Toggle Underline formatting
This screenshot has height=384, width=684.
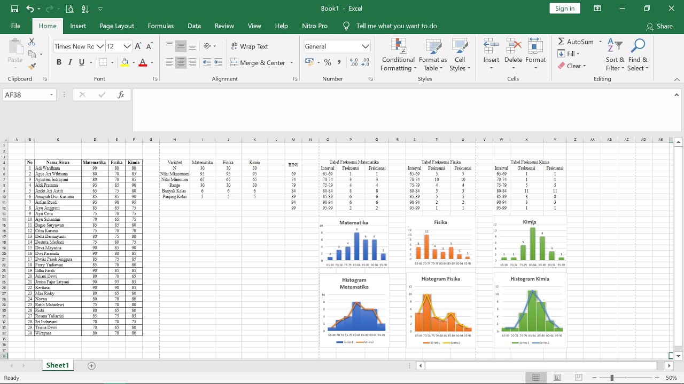point(82,62)
